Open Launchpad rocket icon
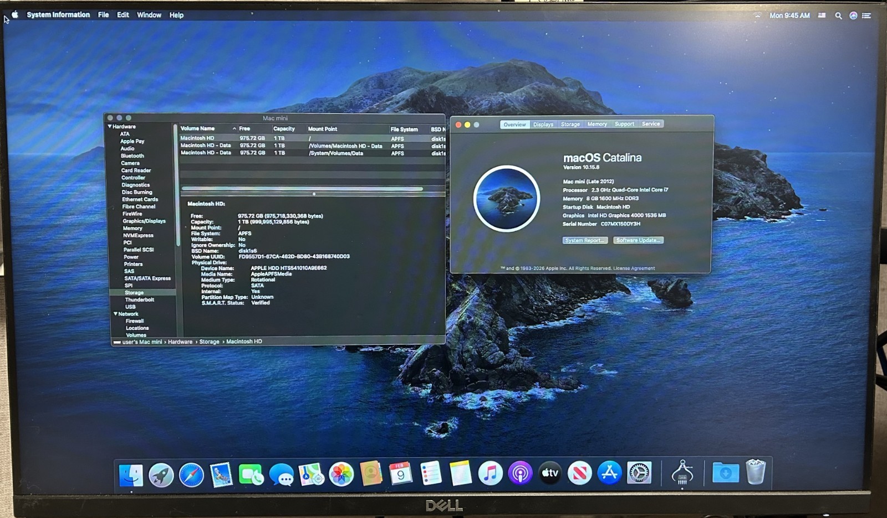 coord(161,475)
